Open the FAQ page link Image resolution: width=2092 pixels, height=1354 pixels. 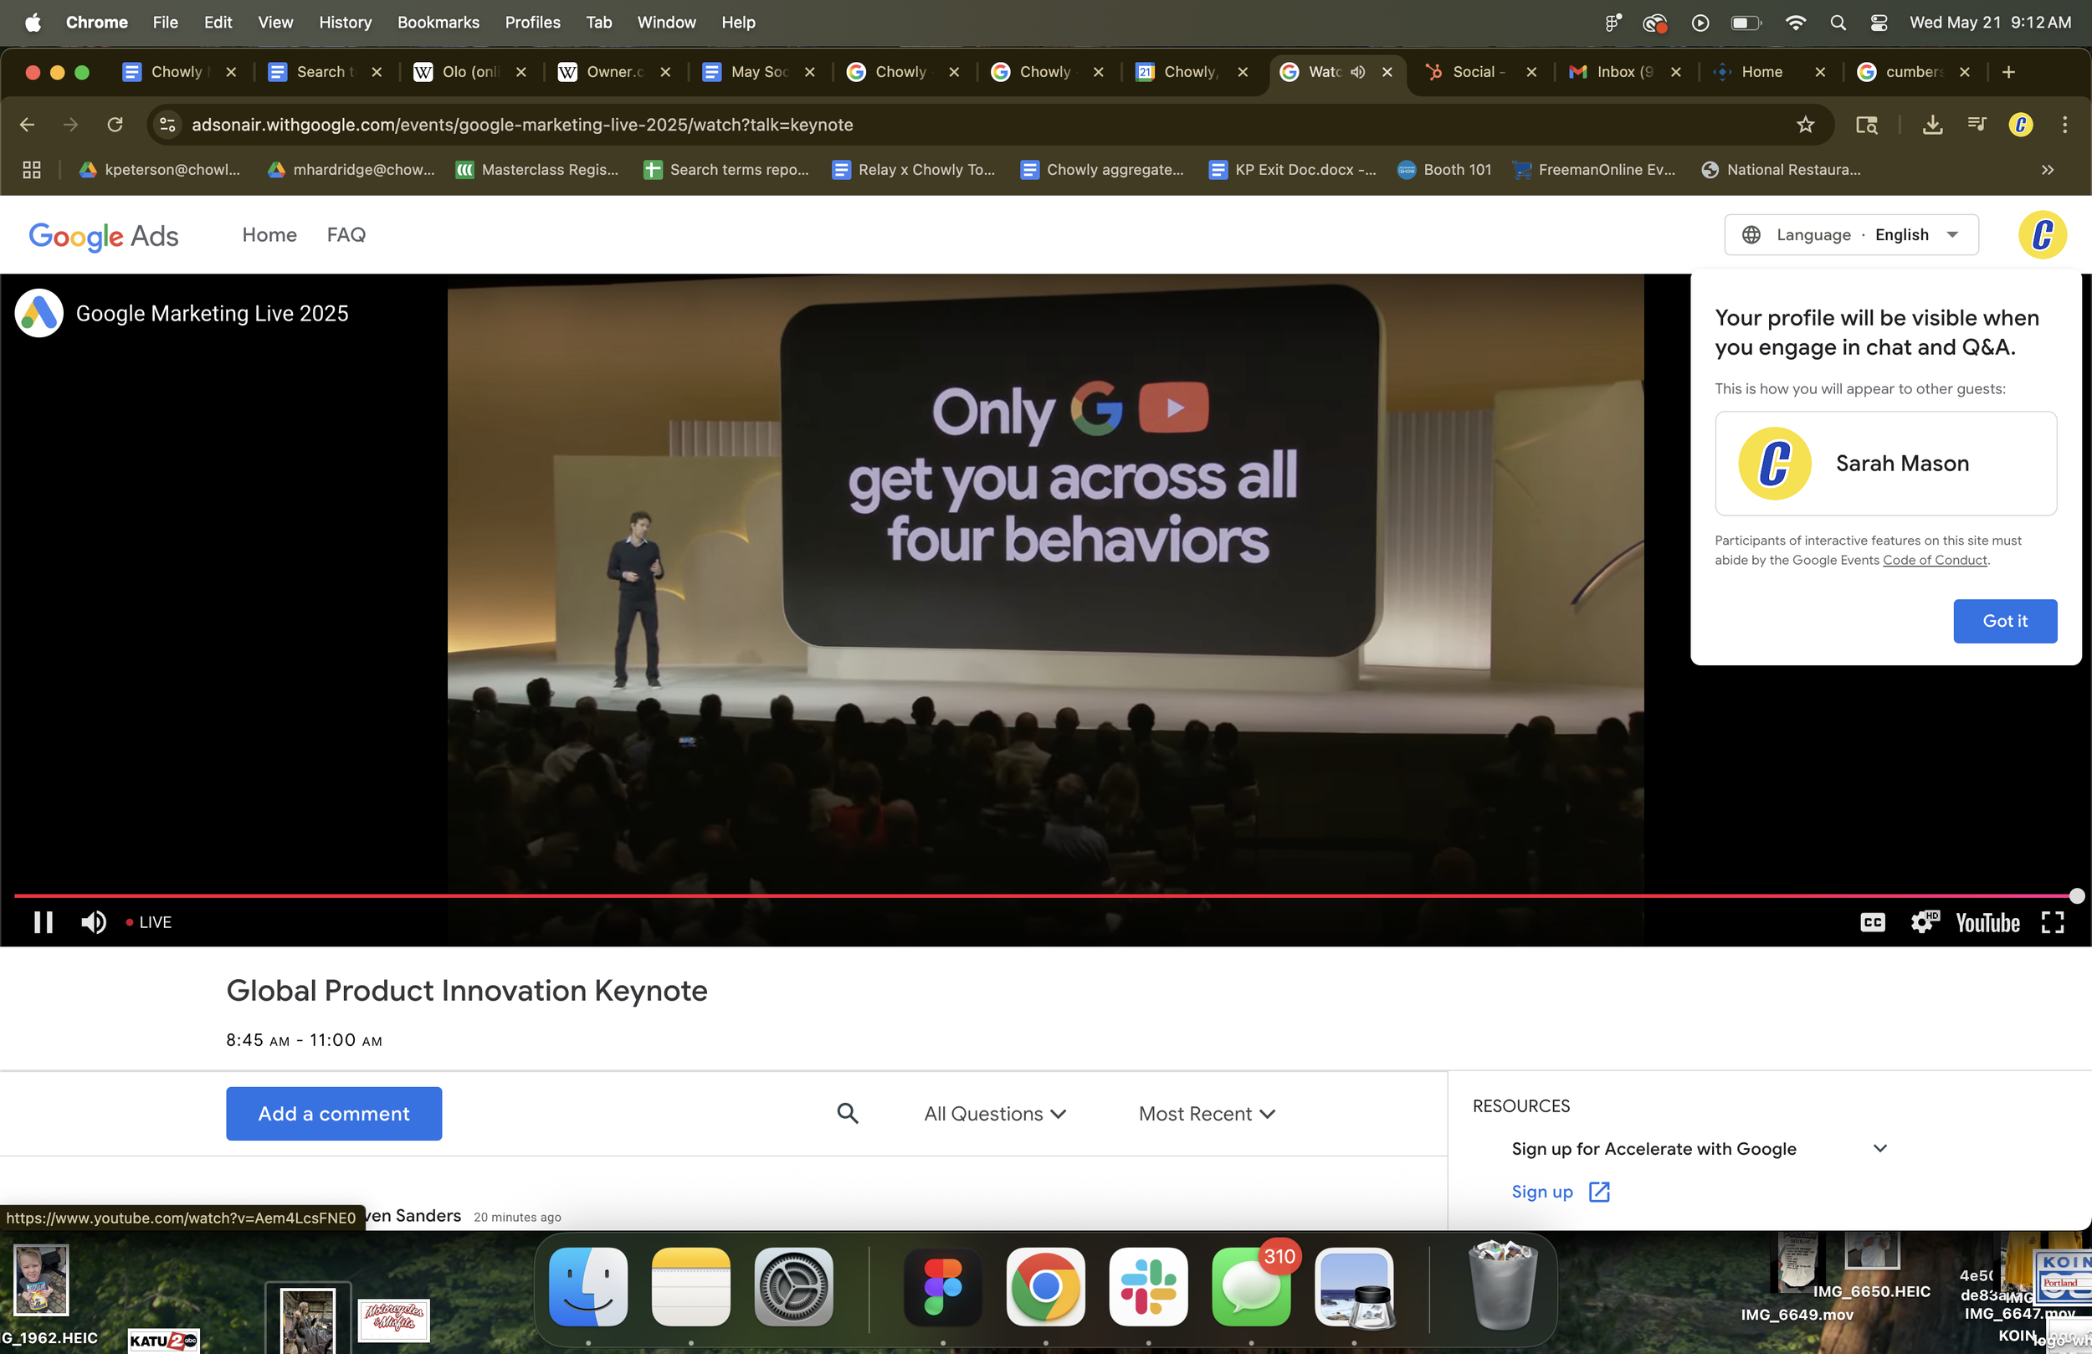tap(346, 235)
